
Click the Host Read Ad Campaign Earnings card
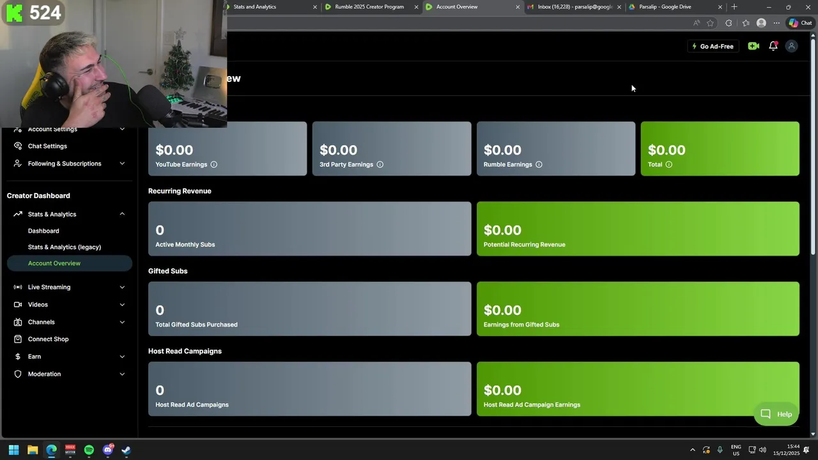(638, 389)
